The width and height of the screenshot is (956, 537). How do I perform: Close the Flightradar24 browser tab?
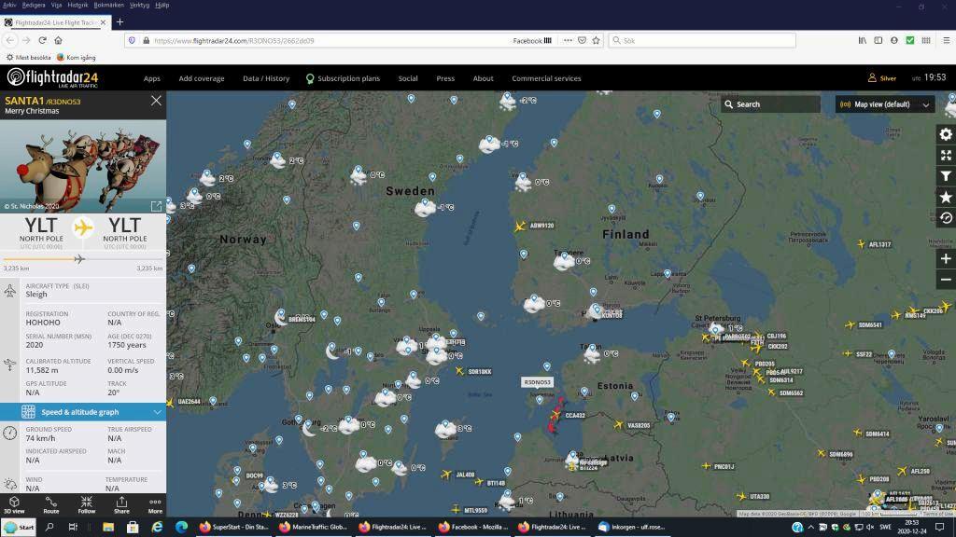(103, 22)
